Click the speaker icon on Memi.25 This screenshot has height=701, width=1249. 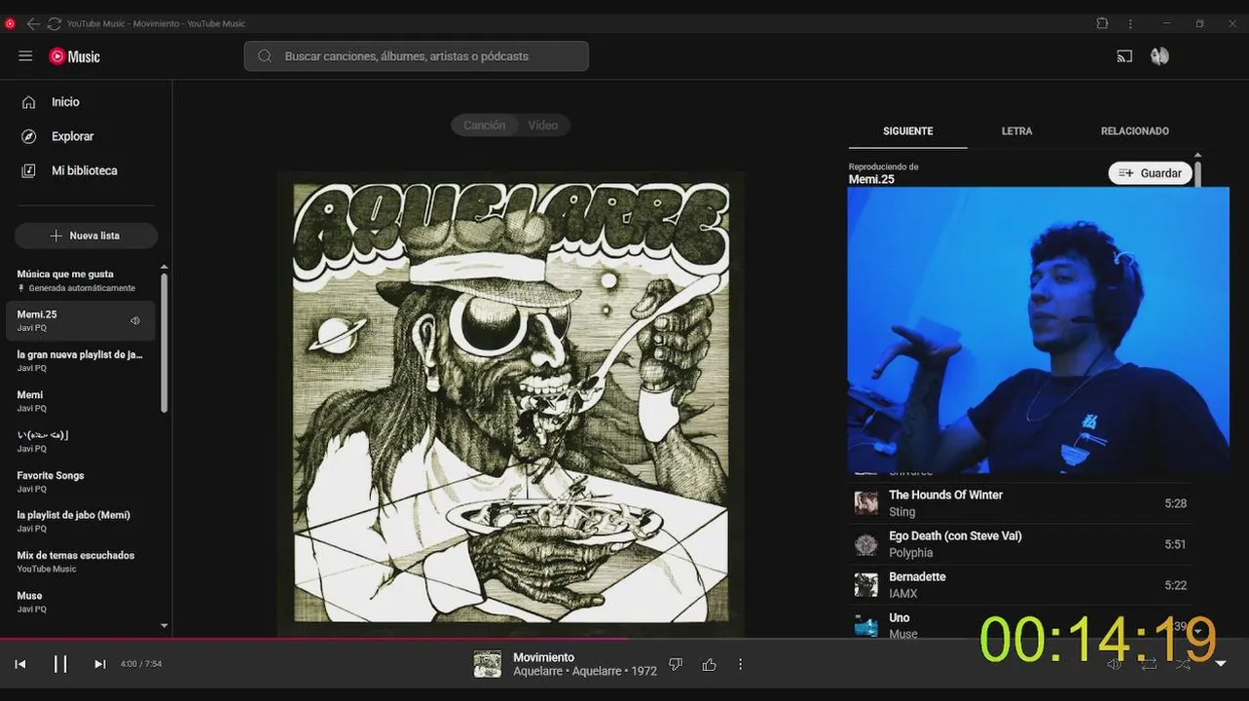coord(135,320)
